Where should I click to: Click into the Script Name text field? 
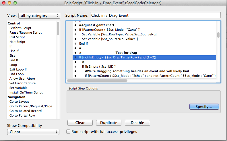(155, 15)
